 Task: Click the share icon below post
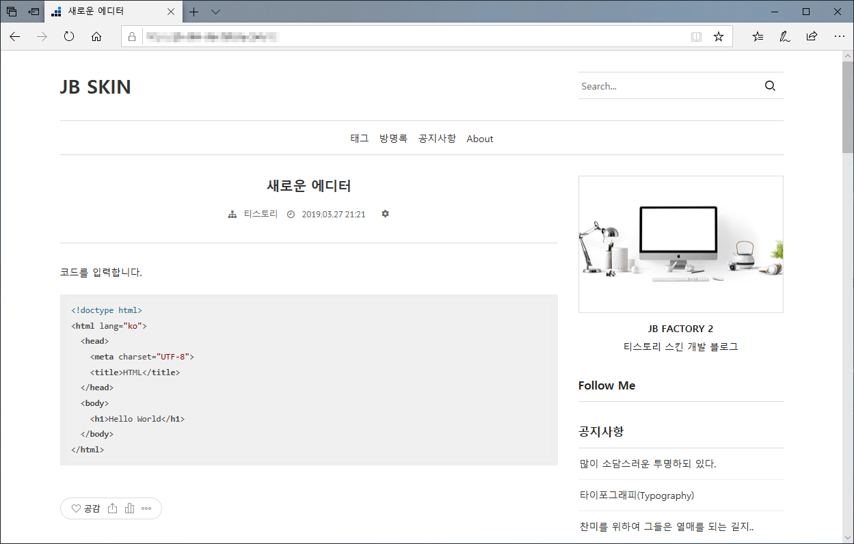(113, 508)
